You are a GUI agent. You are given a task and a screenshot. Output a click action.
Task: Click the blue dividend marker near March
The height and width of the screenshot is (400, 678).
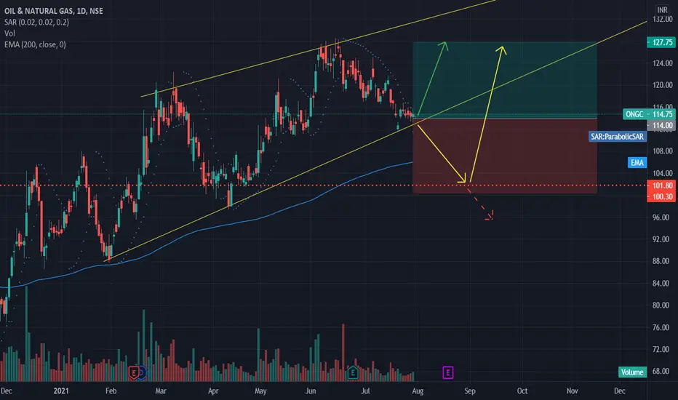coord(142,372)
